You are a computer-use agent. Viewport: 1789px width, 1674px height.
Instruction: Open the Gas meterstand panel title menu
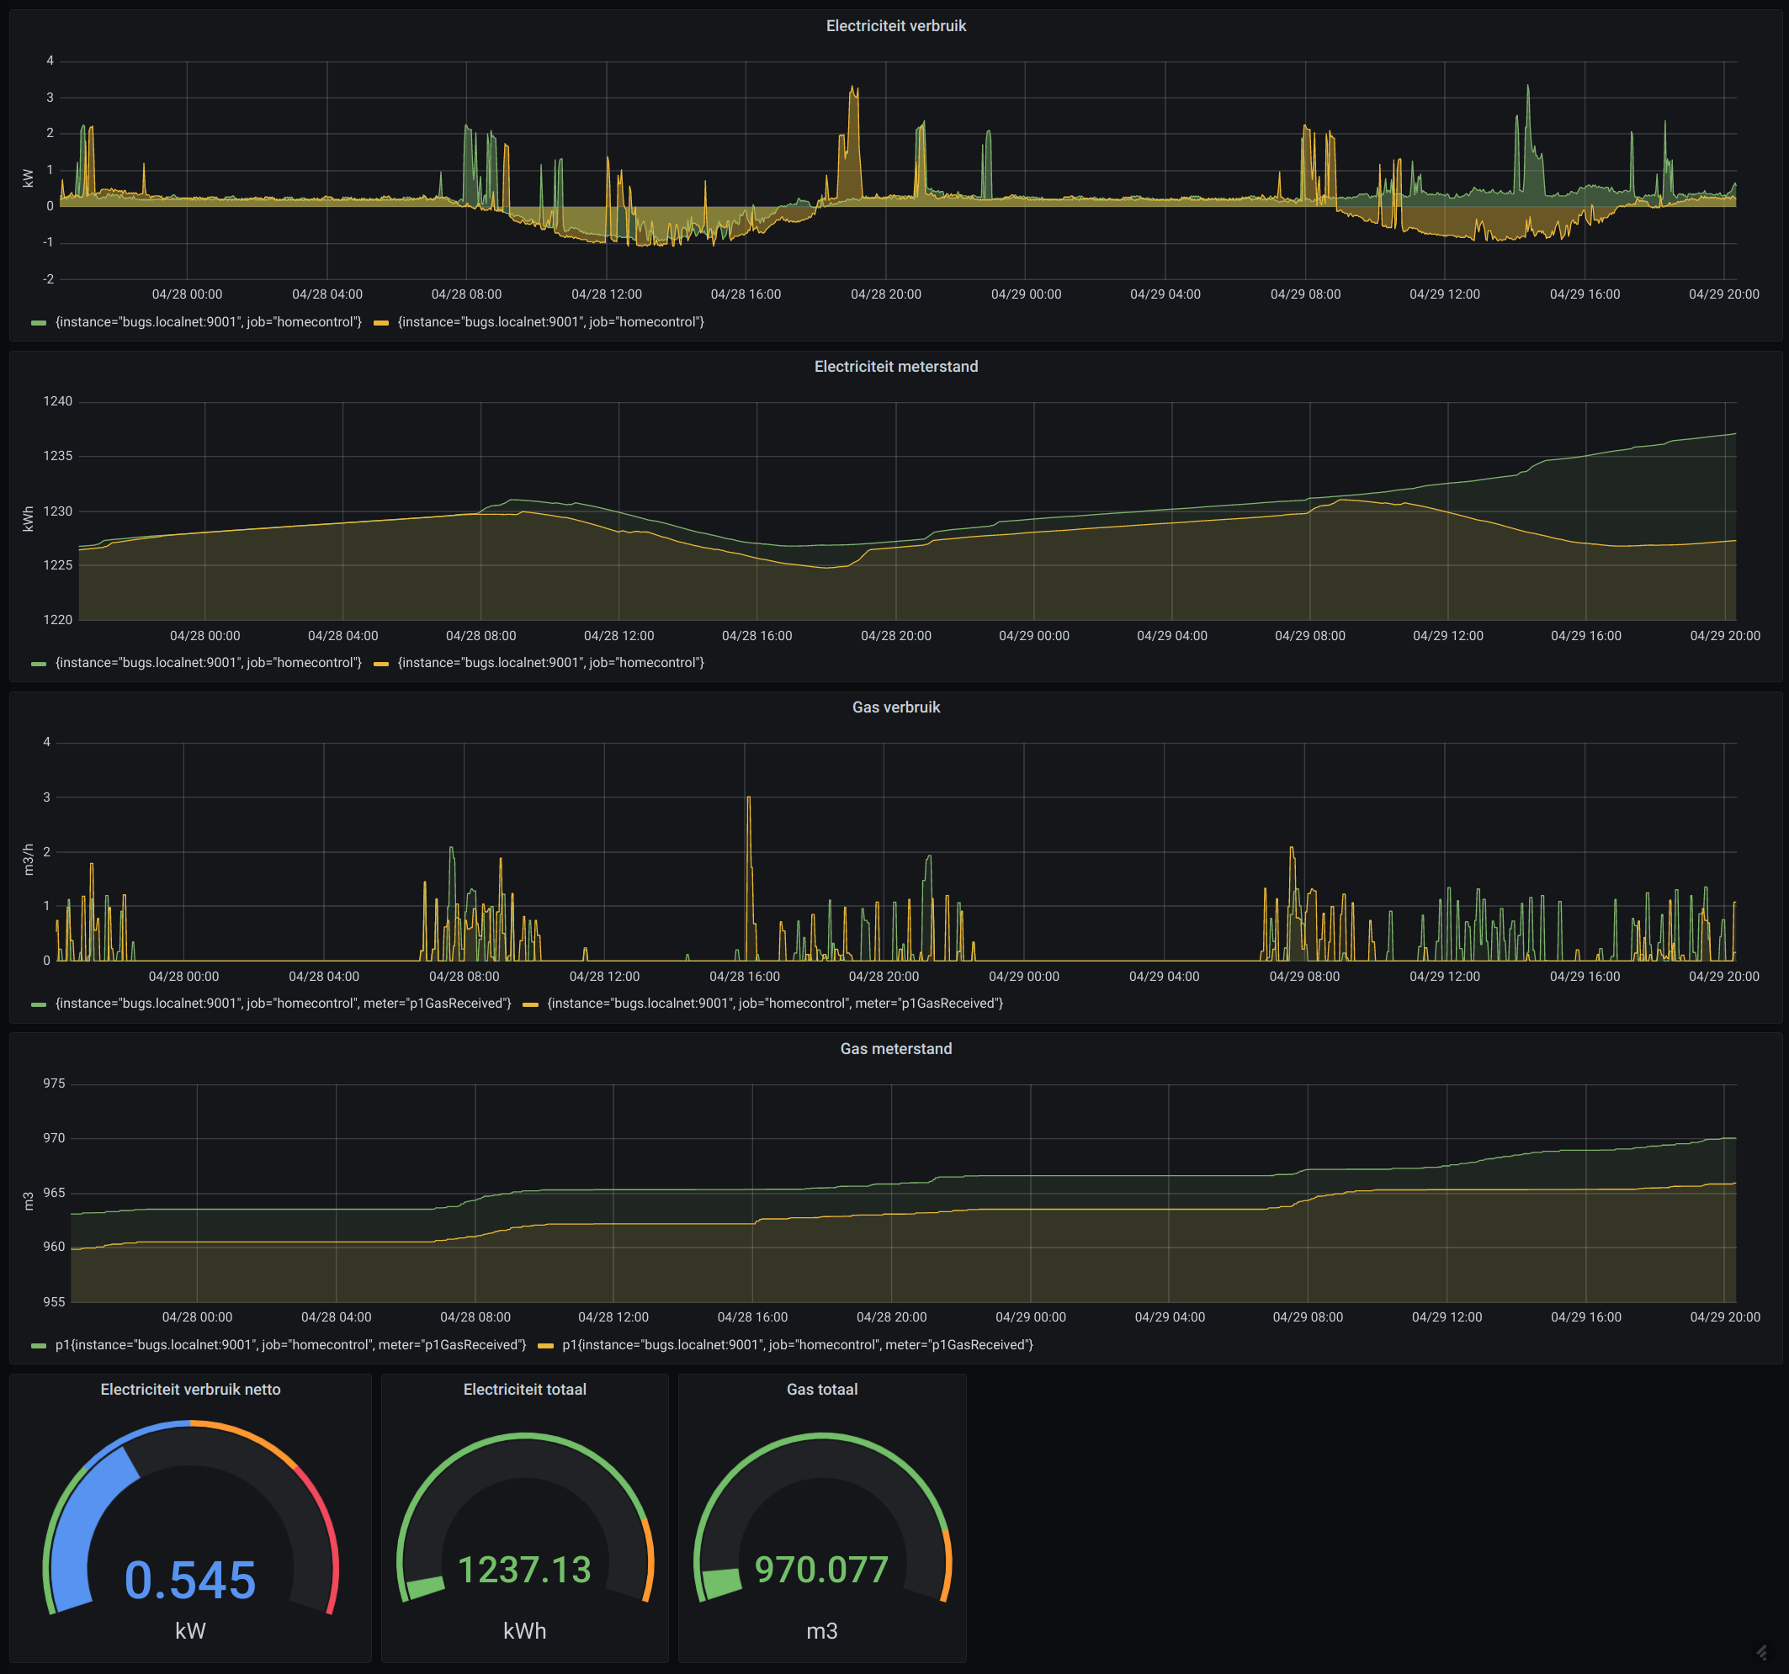[895, 1049]
